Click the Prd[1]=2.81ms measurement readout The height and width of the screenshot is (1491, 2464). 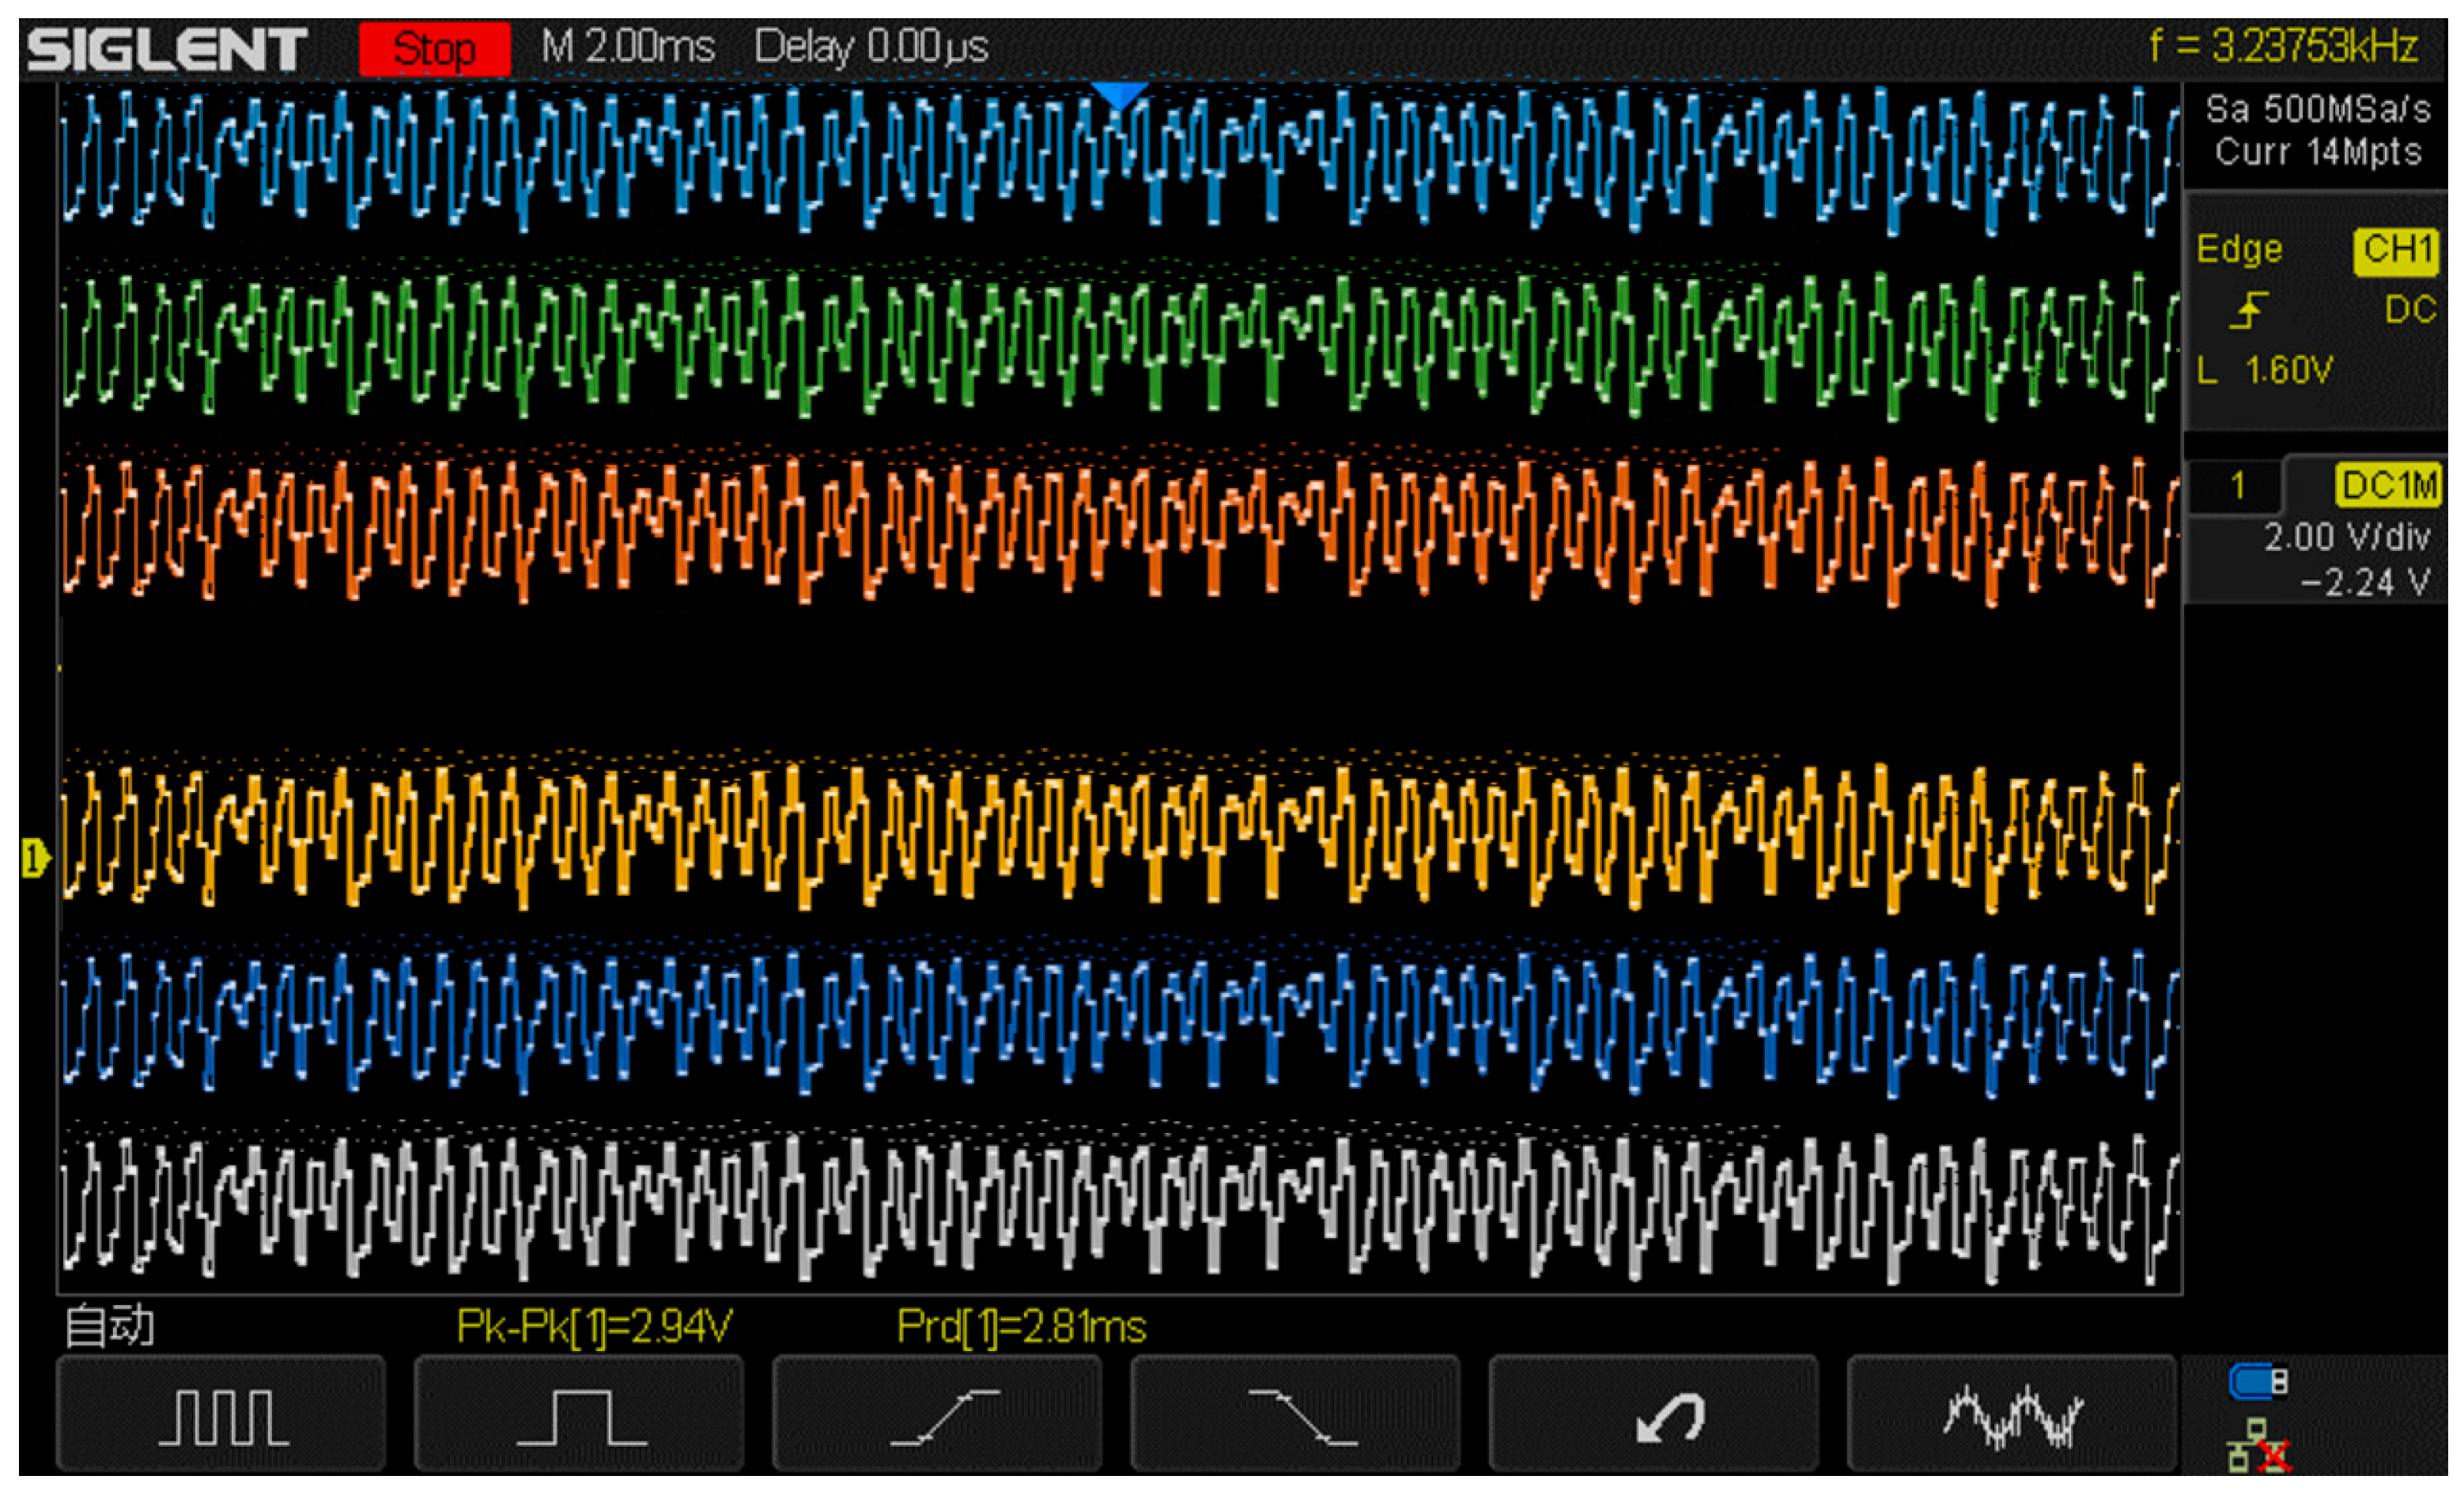click(x=1021, y=1327)
